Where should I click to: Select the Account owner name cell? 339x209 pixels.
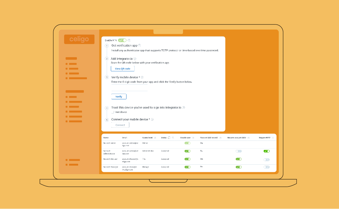[x=110, y=143]
